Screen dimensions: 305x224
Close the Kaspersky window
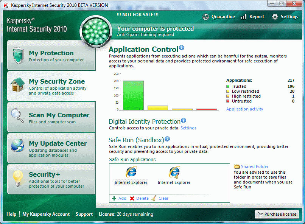pyautogui.click(x=294, y=4)
